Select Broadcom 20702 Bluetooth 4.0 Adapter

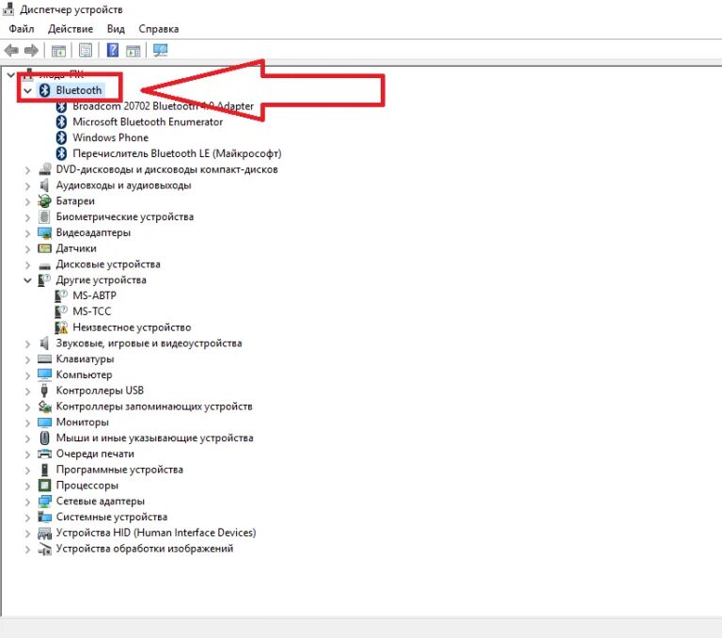163,106
